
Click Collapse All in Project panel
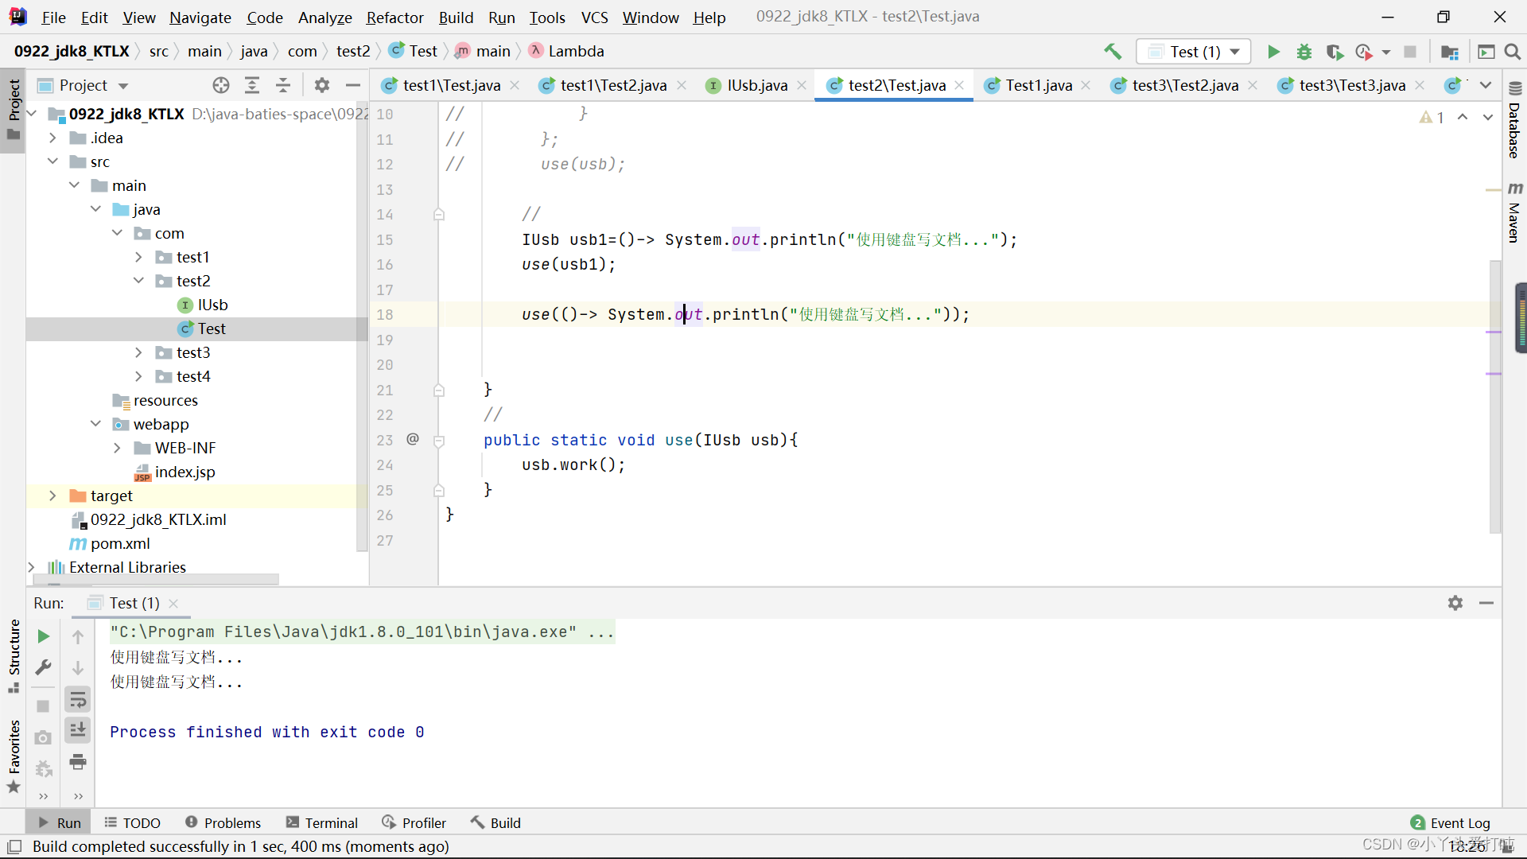coord(283,85)
